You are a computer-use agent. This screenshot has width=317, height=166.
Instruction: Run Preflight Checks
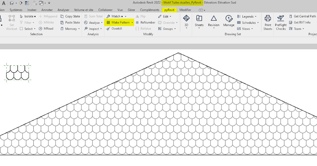click(281, 22)
